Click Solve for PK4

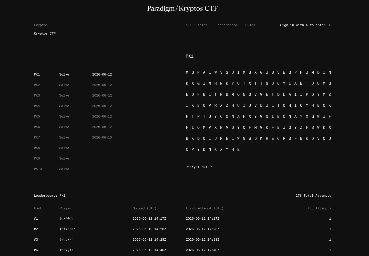[64, 106]
